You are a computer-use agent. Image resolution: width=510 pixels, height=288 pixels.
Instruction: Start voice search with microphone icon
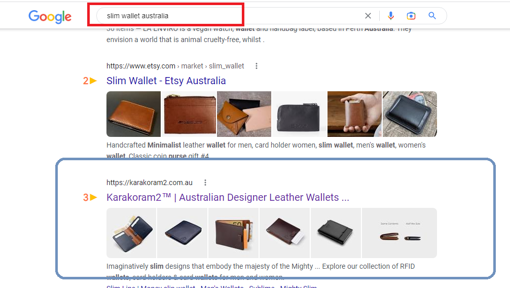tap(391, 16)
